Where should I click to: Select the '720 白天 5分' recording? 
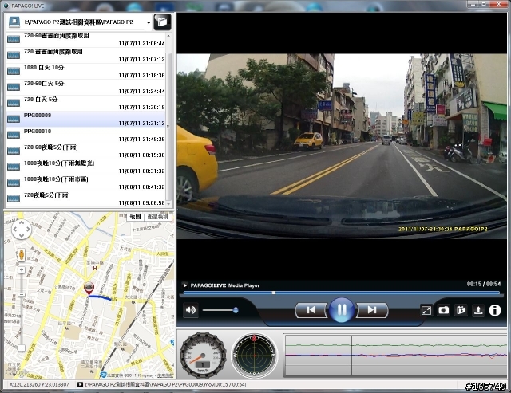tap(87, 103)
